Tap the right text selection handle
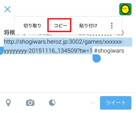This screenshot has height=113, width=136. (97, 58)
